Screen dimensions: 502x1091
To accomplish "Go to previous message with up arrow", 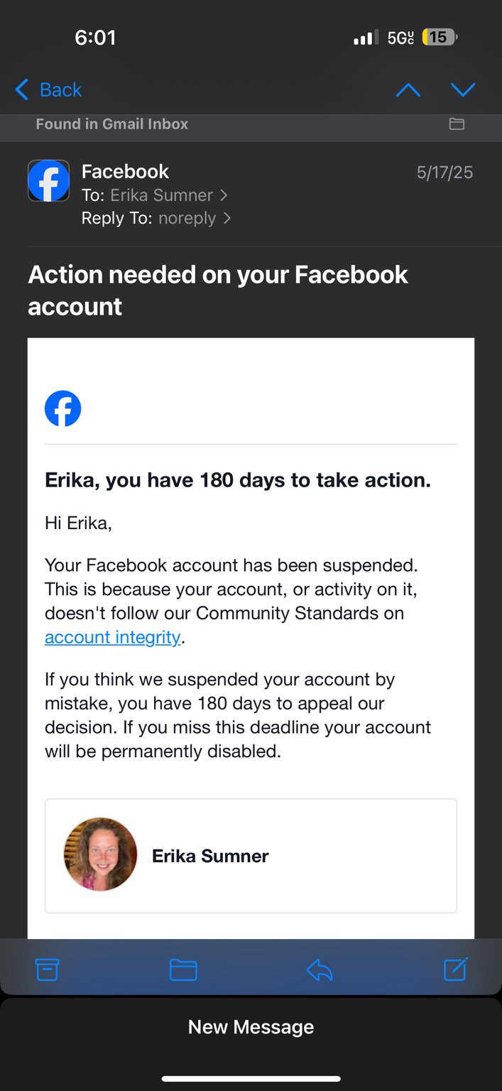I will [x=408, y=90].
